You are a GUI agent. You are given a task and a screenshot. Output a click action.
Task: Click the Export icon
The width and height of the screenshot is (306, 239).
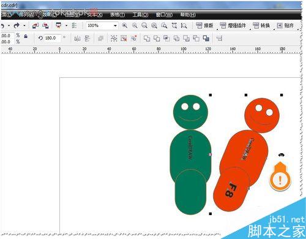click(x=45, y=26)
